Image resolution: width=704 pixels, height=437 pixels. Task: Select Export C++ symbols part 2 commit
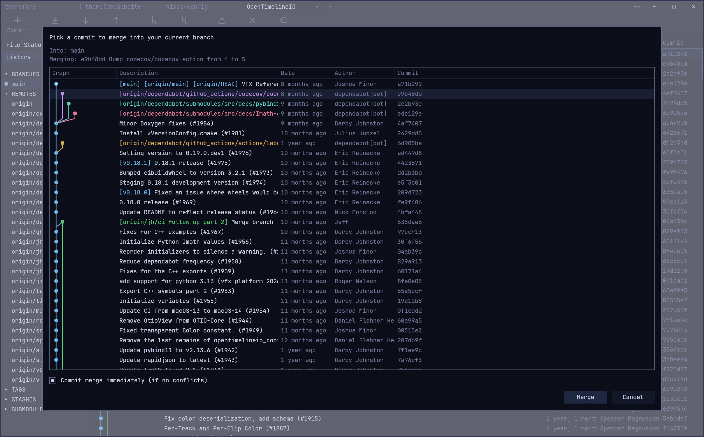[x=352, y=291]
